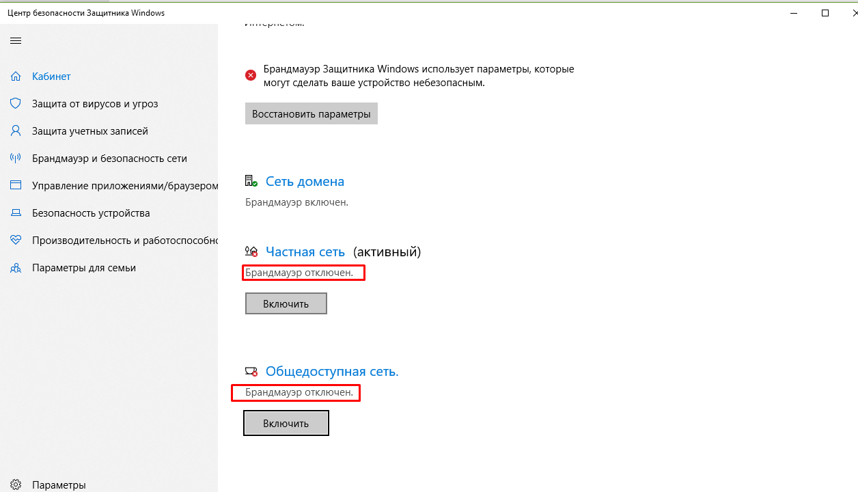Screen dimensions: 858x492
Task: Open Параметры для семьи section
Action: click(84, 268)
